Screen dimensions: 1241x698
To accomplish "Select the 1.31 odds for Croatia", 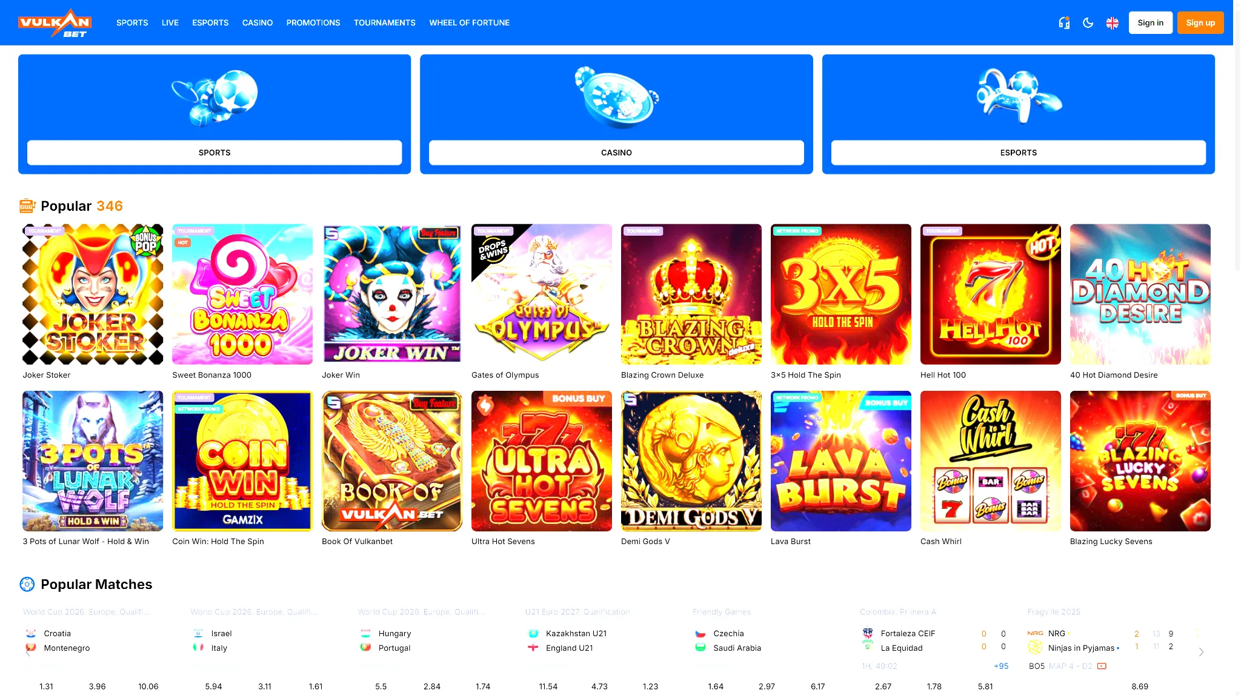I will point(46,686).
